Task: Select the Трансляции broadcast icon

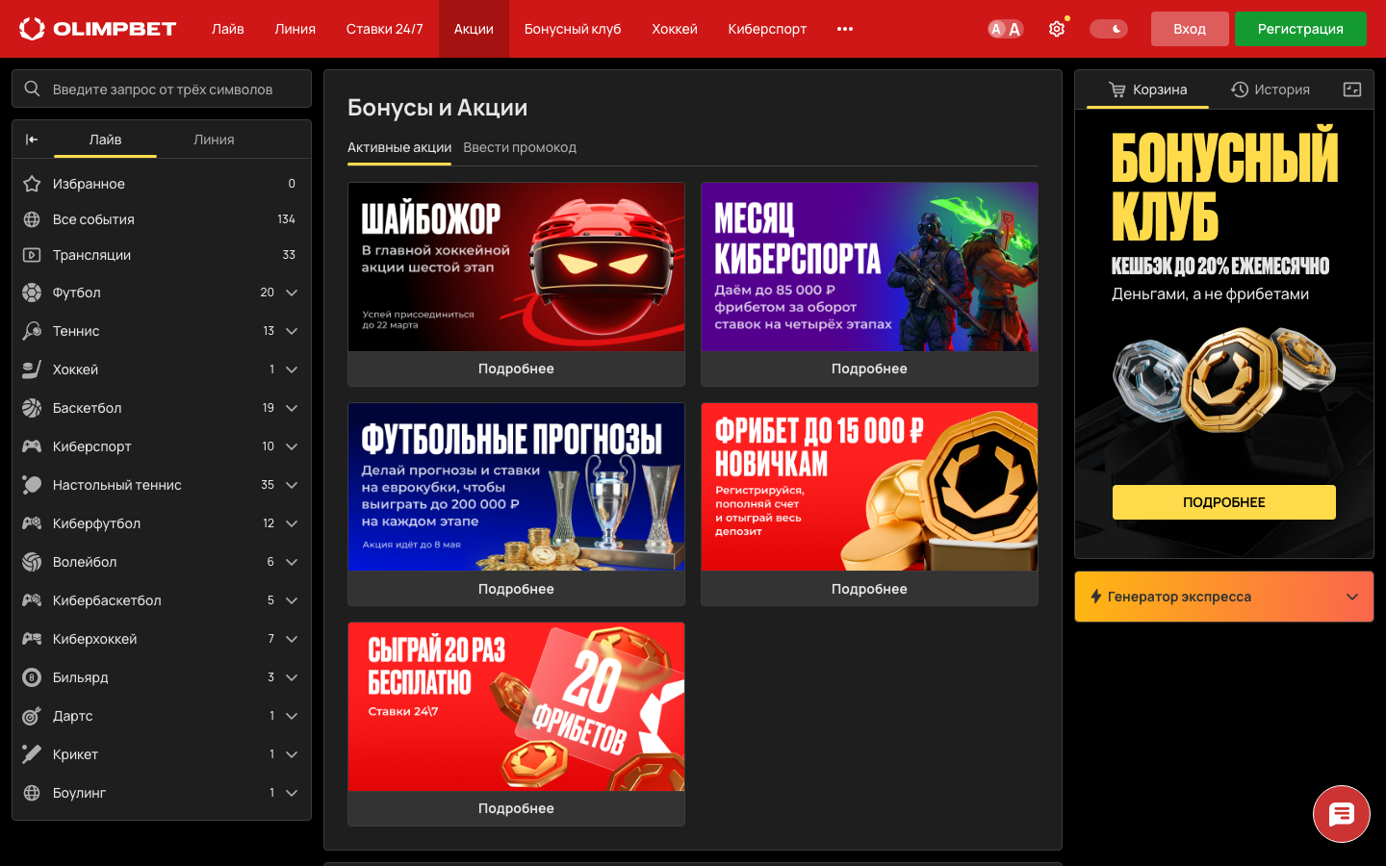Action: pyautogui.click(x=32, y=255)
